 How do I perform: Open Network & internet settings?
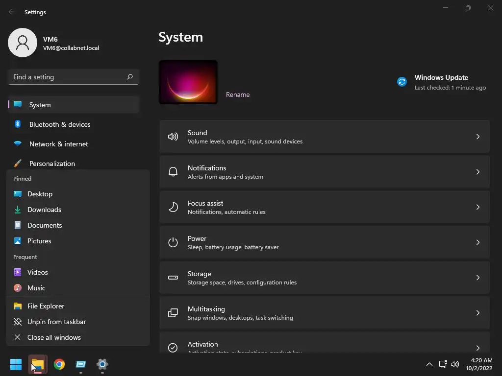74,143
